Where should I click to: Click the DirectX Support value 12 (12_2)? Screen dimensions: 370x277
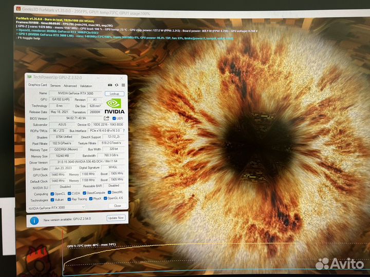(114, 136)
